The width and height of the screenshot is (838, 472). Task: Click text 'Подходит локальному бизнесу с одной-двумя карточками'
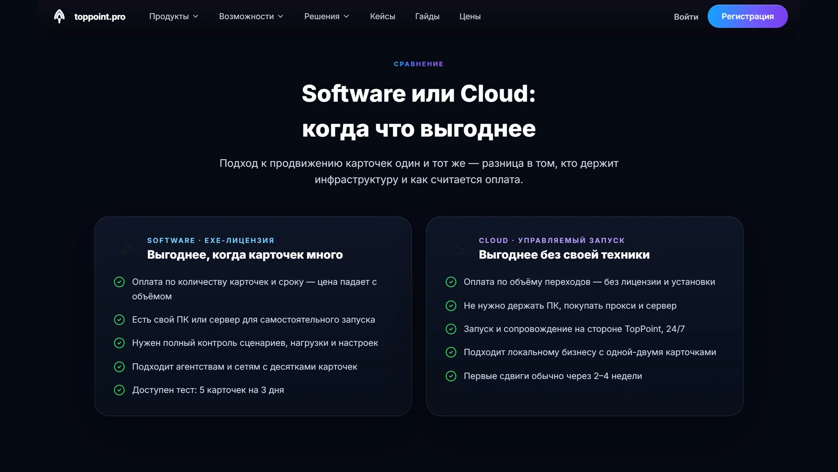[590, 352]
